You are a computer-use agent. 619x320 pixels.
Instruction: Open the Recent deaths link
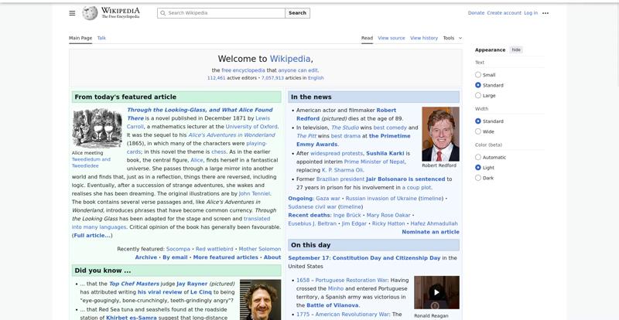[309, 215]
